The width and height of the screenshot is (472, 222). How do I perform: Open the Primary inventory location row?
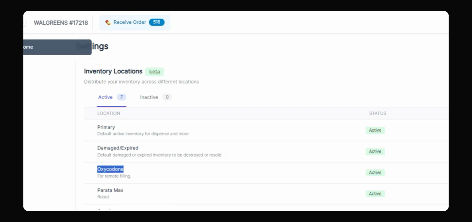[266, 130]
